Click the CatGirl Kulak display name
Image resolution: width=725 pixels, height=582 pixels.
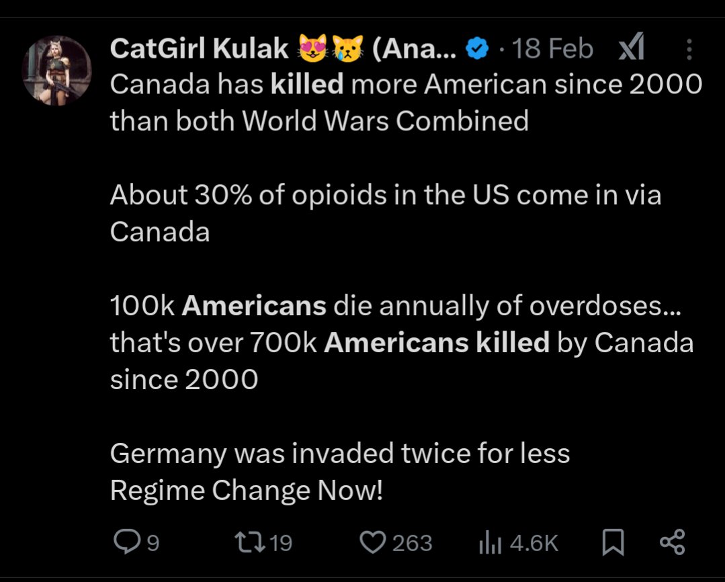click(x=200, y=48)
